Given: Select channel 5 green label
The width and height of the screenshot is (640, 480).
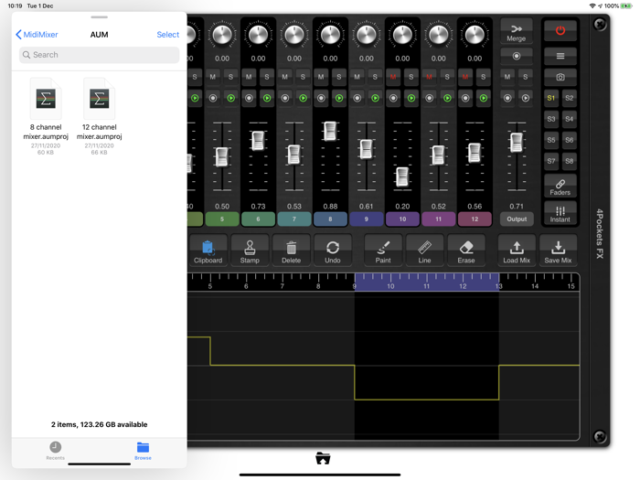Looking at the screenshot, I should 222,219.
